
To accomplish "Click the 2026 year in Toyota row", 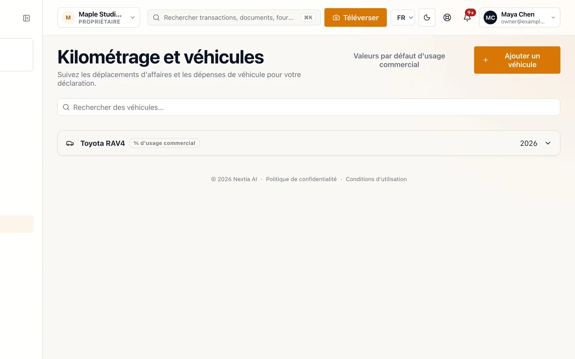I will click(x=528, y=143).
